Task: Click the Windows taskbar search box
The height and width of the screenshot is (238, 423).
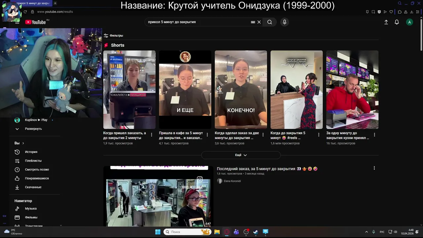Action: coord(187,232)
